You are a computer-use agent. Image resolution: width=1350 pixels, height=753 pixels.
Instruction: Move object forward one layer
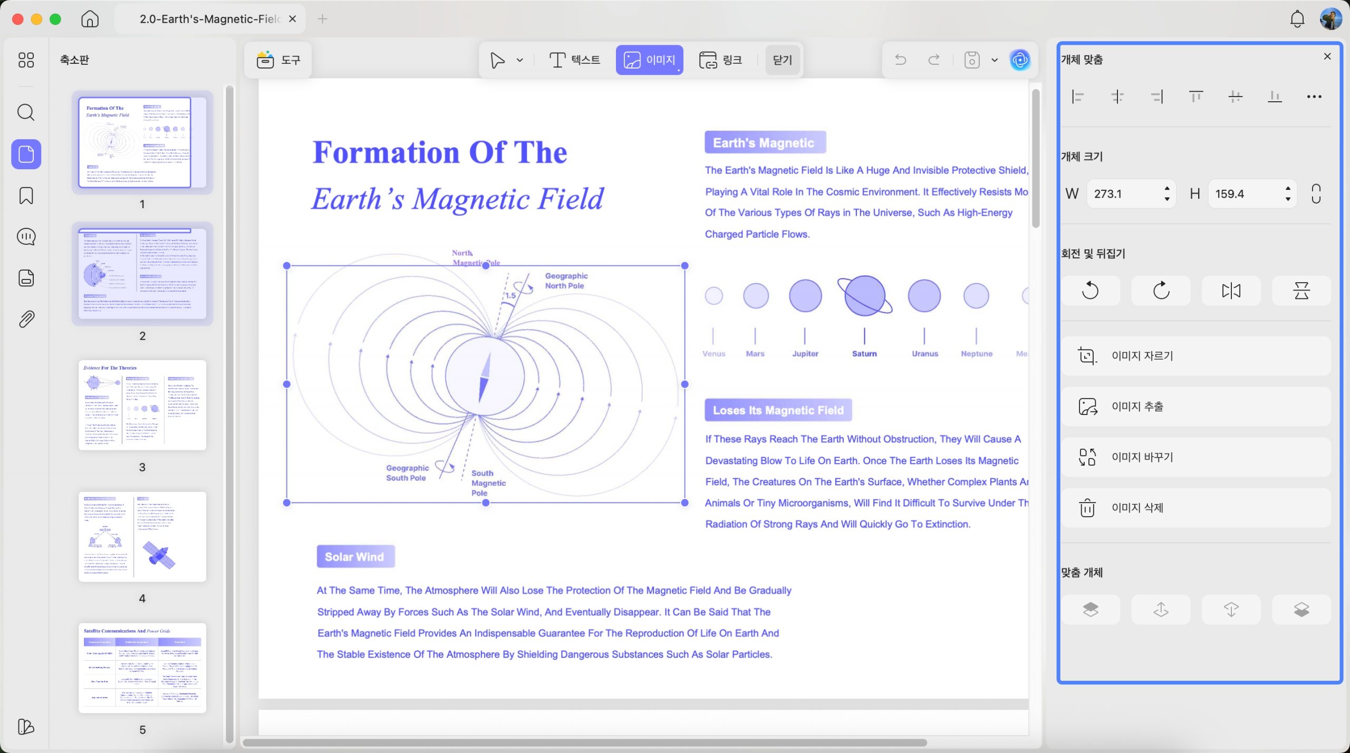click(1161, 610)
